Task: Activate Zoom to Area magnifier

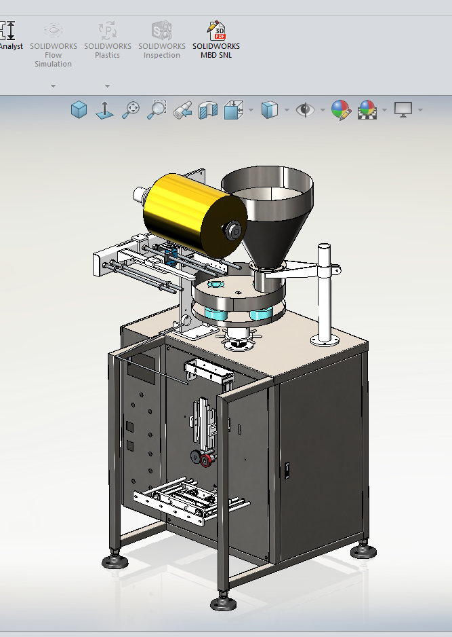Action: coord(157,110)
